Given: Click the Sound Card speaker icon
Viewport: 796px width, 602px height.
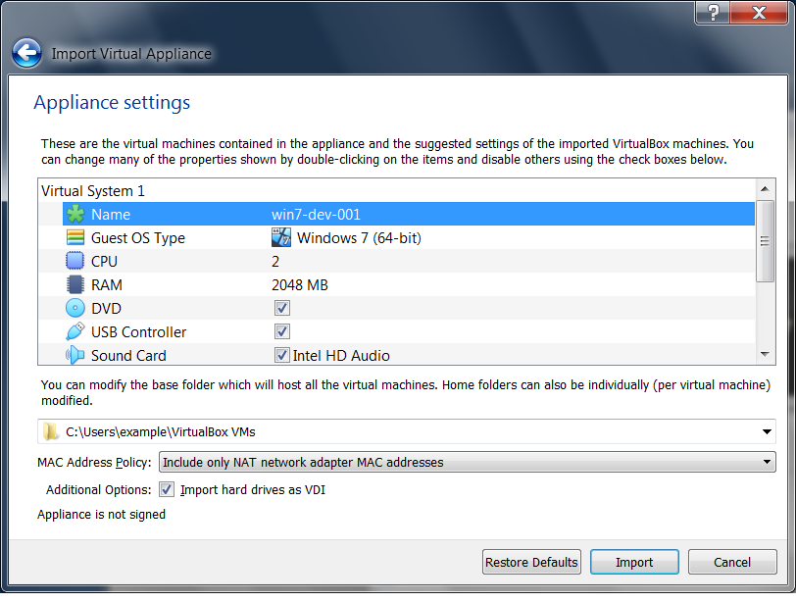Looking at the screenshot, I should pos(75,355).
